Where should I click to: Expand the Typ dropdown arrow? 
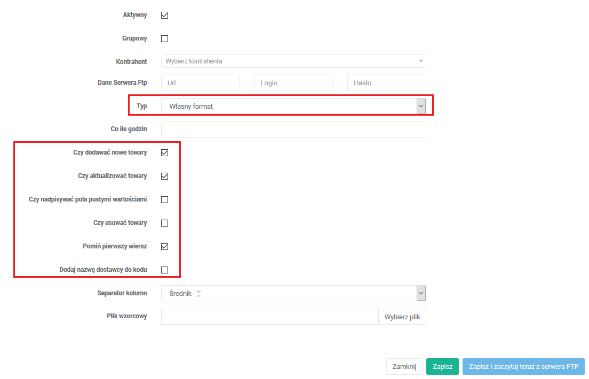[421, 106]
